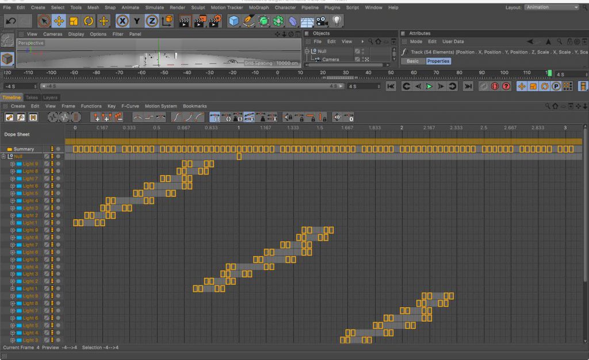The width and height of the screenshot is (589, 360).
Task: Activate the Move tool in the top toolbar
Action: pyautogui.click(x=59, y=21)
